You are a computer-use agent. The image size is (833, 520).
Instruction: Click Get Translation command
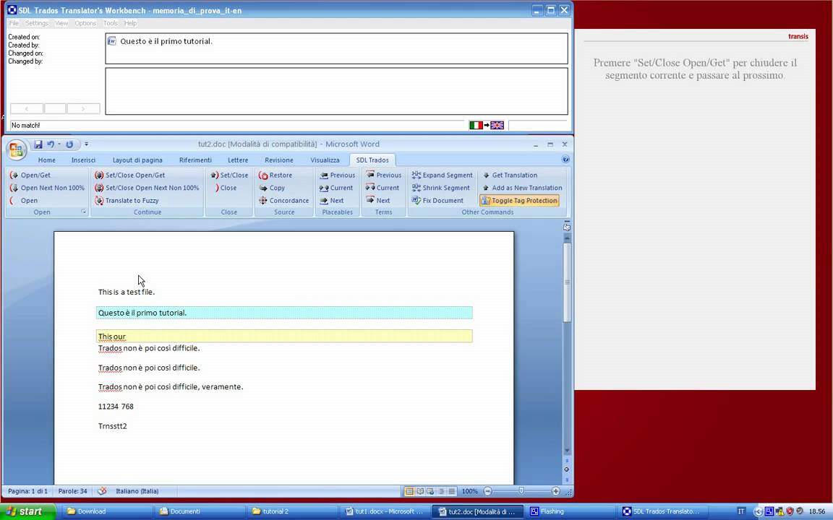[510, 175]
